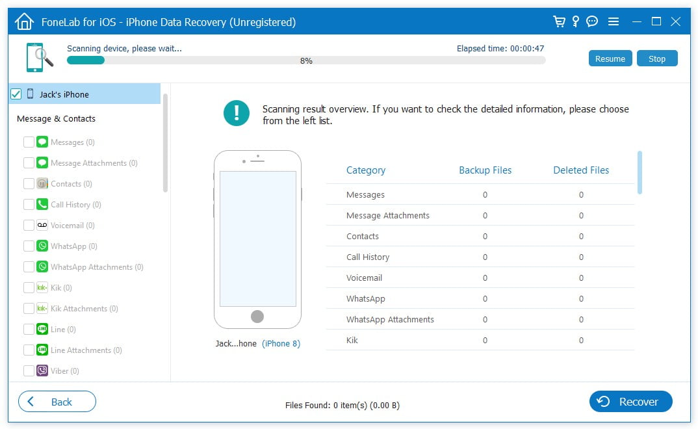Image resolution: width=698 pixels, height=429 pixels.
Task: Click the Deleted Files column header
Action: 581,170
